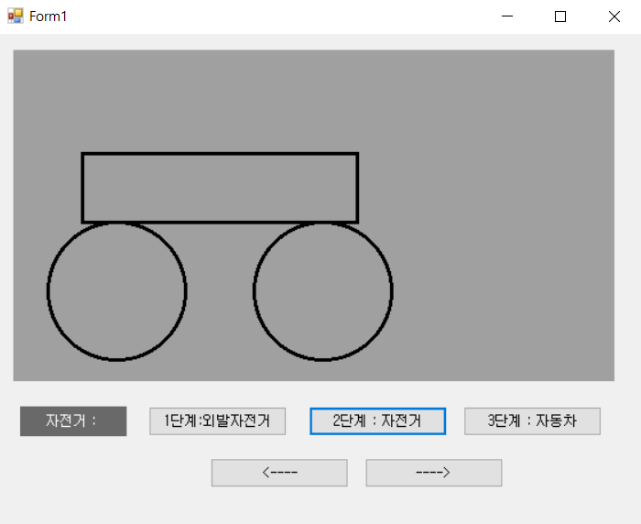641x524 pixels.
Task: Choose the '3단계 : 자동차' button
Action: point(532,420)
